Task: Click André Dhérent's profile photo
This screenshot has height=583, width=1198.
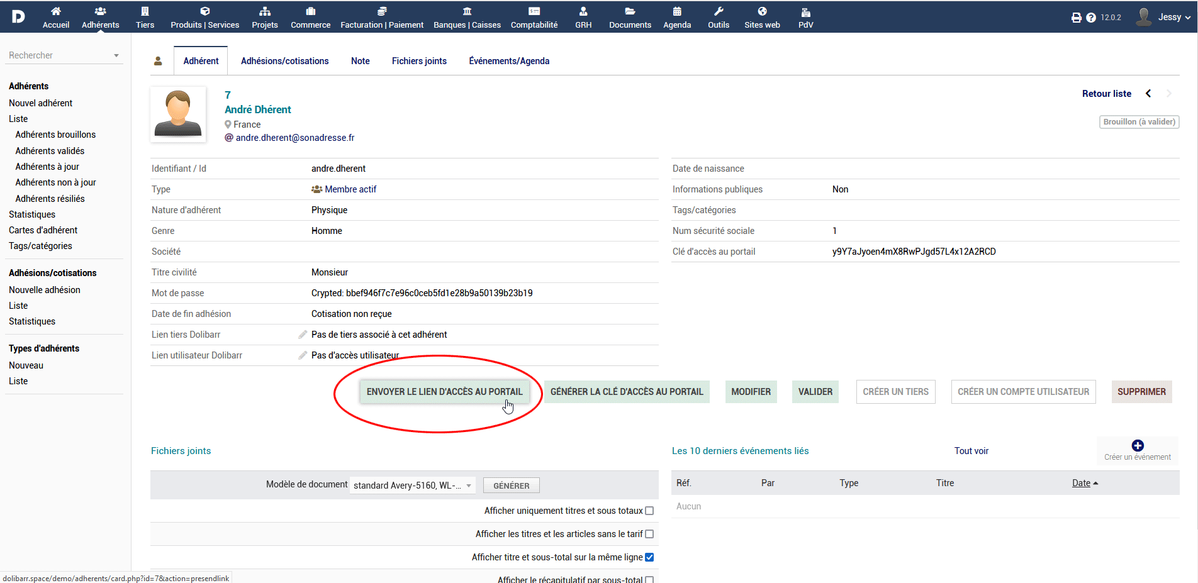Action: point(178,114)
